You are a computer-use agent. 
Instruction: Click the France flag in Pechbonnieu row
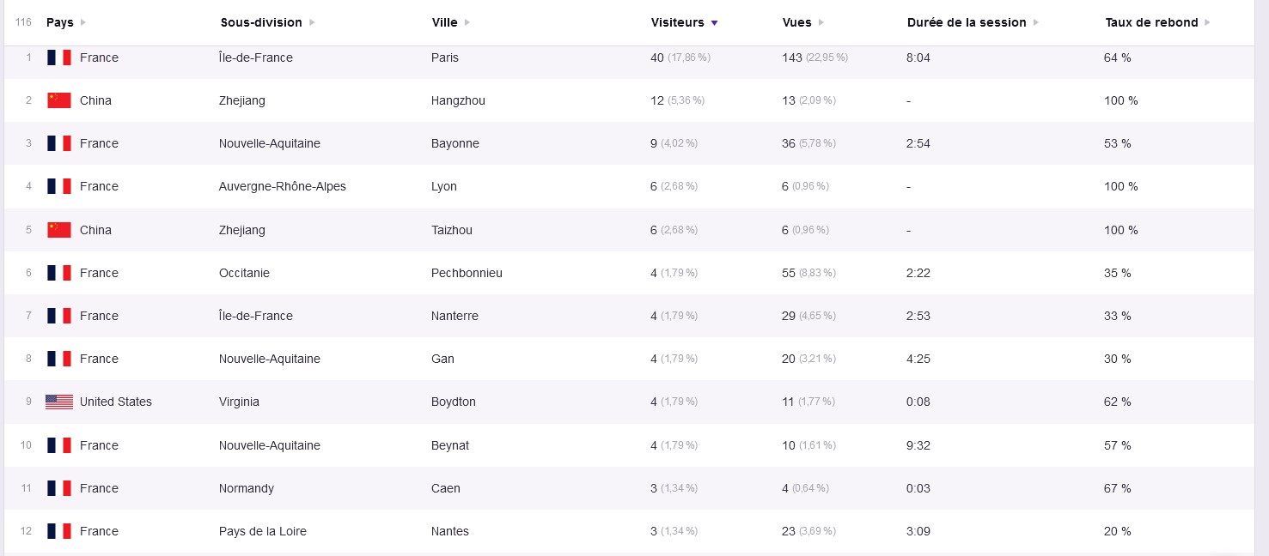(59, 273)
